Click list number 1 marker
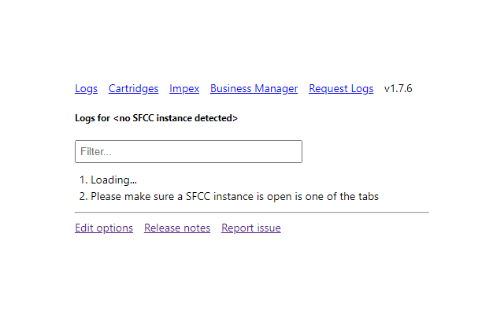This screenshot has width=504, height=315. [x=83, y=180]
